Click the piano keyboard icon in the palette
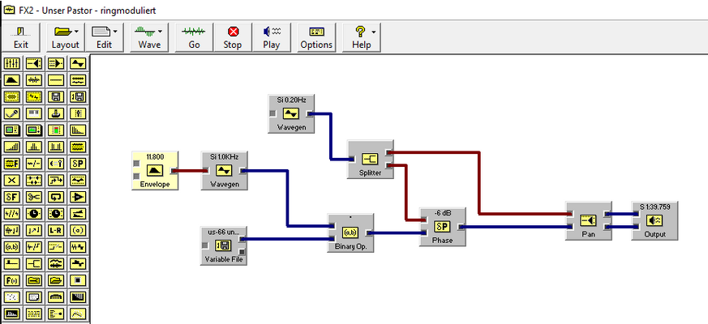The width and height of the screenshot is (708, 324). point(34,113)
